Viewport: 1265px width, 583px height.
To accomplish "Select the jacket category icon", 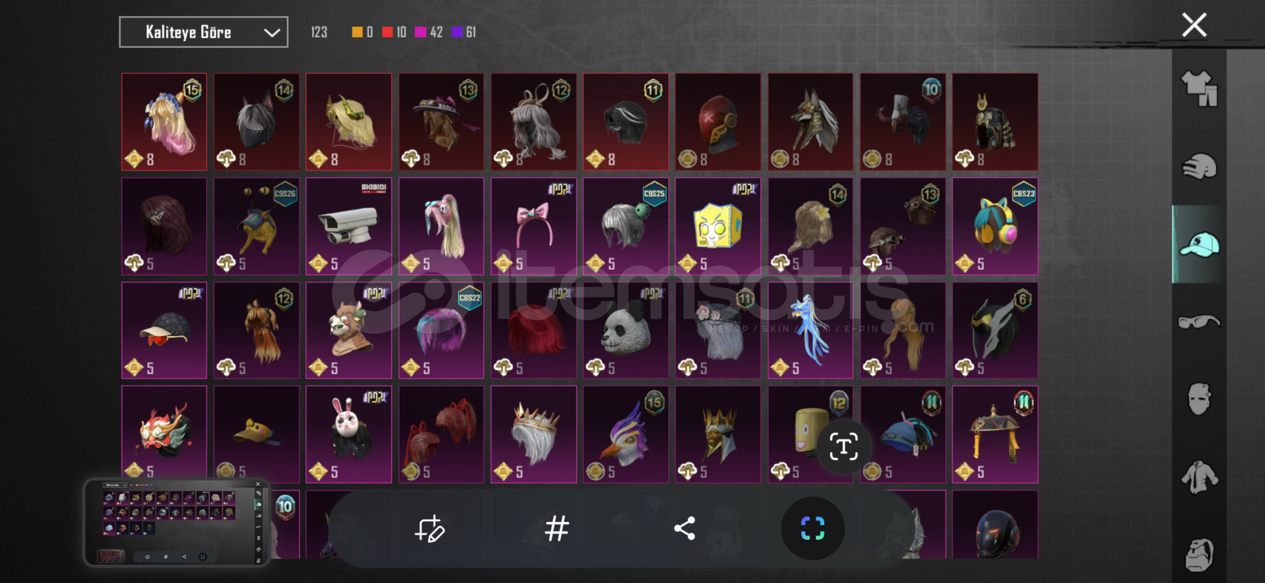I will [1199, 477].
